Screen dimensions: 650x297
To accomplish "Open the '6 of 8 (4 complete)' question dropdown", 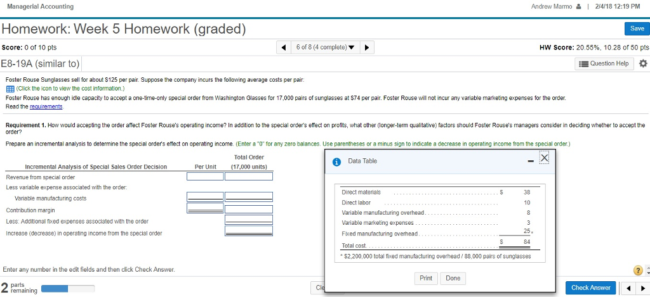I will [324, 47].
